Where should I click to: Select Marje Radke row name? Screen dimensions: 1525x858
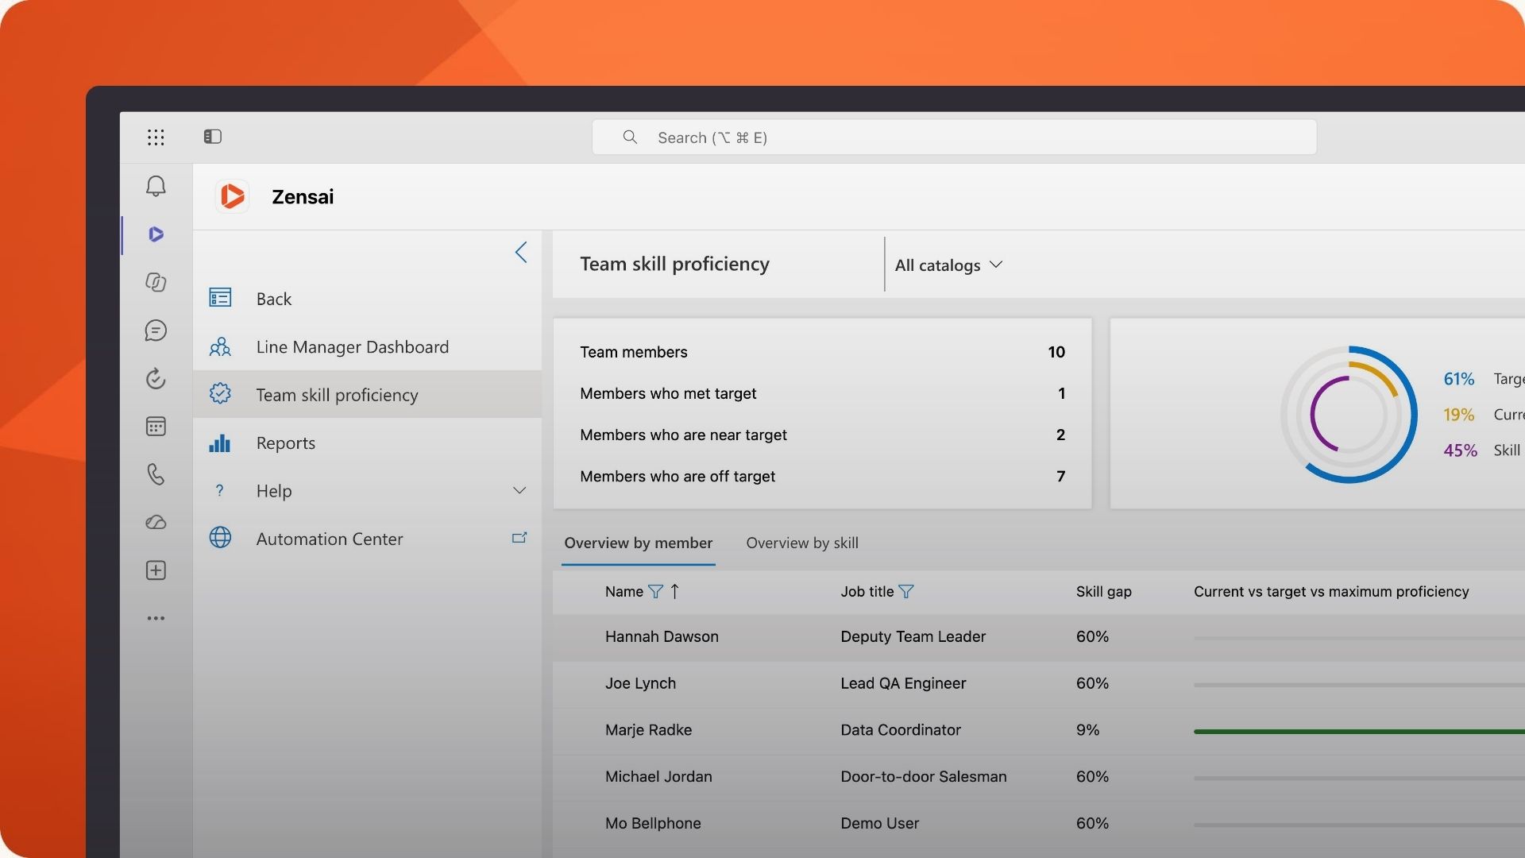[x=648, y=729]
